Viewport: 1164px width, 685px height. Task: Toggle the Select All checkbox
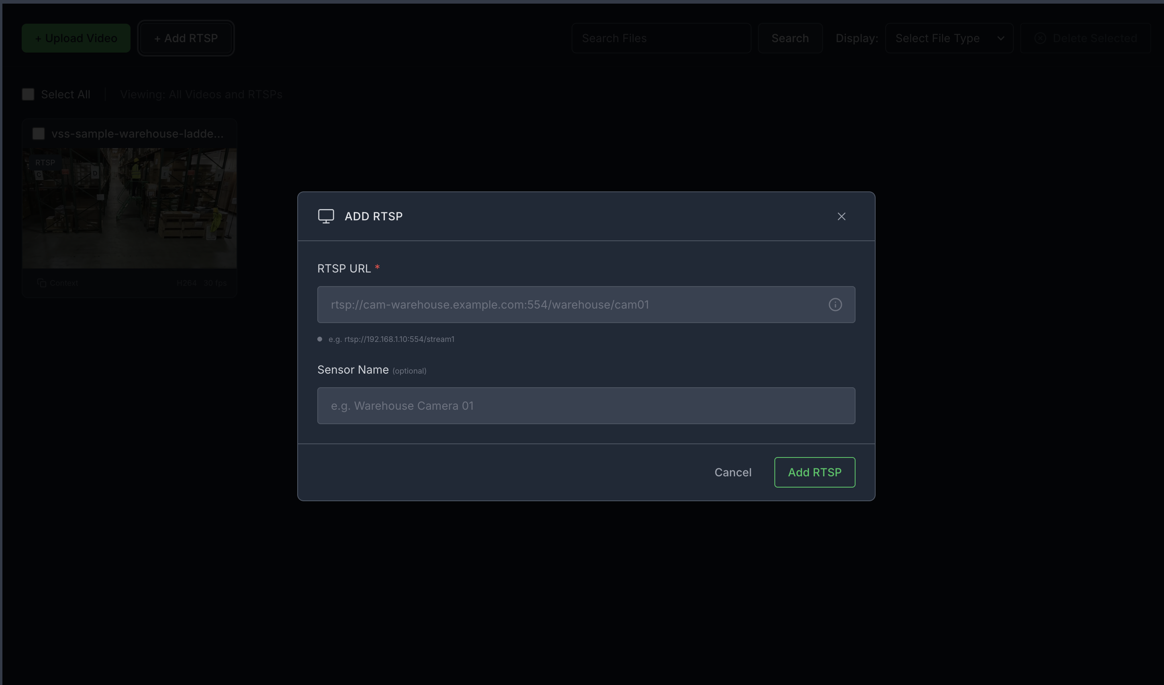pyautogui.click(x=28, y=95)
